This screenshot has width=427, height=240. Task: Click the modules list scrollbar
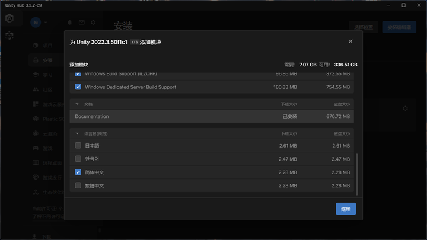tap(357, 174)
